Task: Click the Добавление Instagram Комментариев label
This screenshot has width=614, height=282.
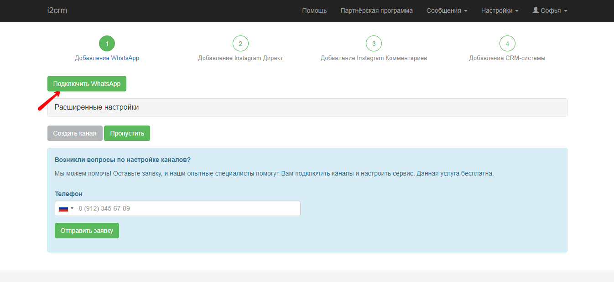Action: click(374, 58)
